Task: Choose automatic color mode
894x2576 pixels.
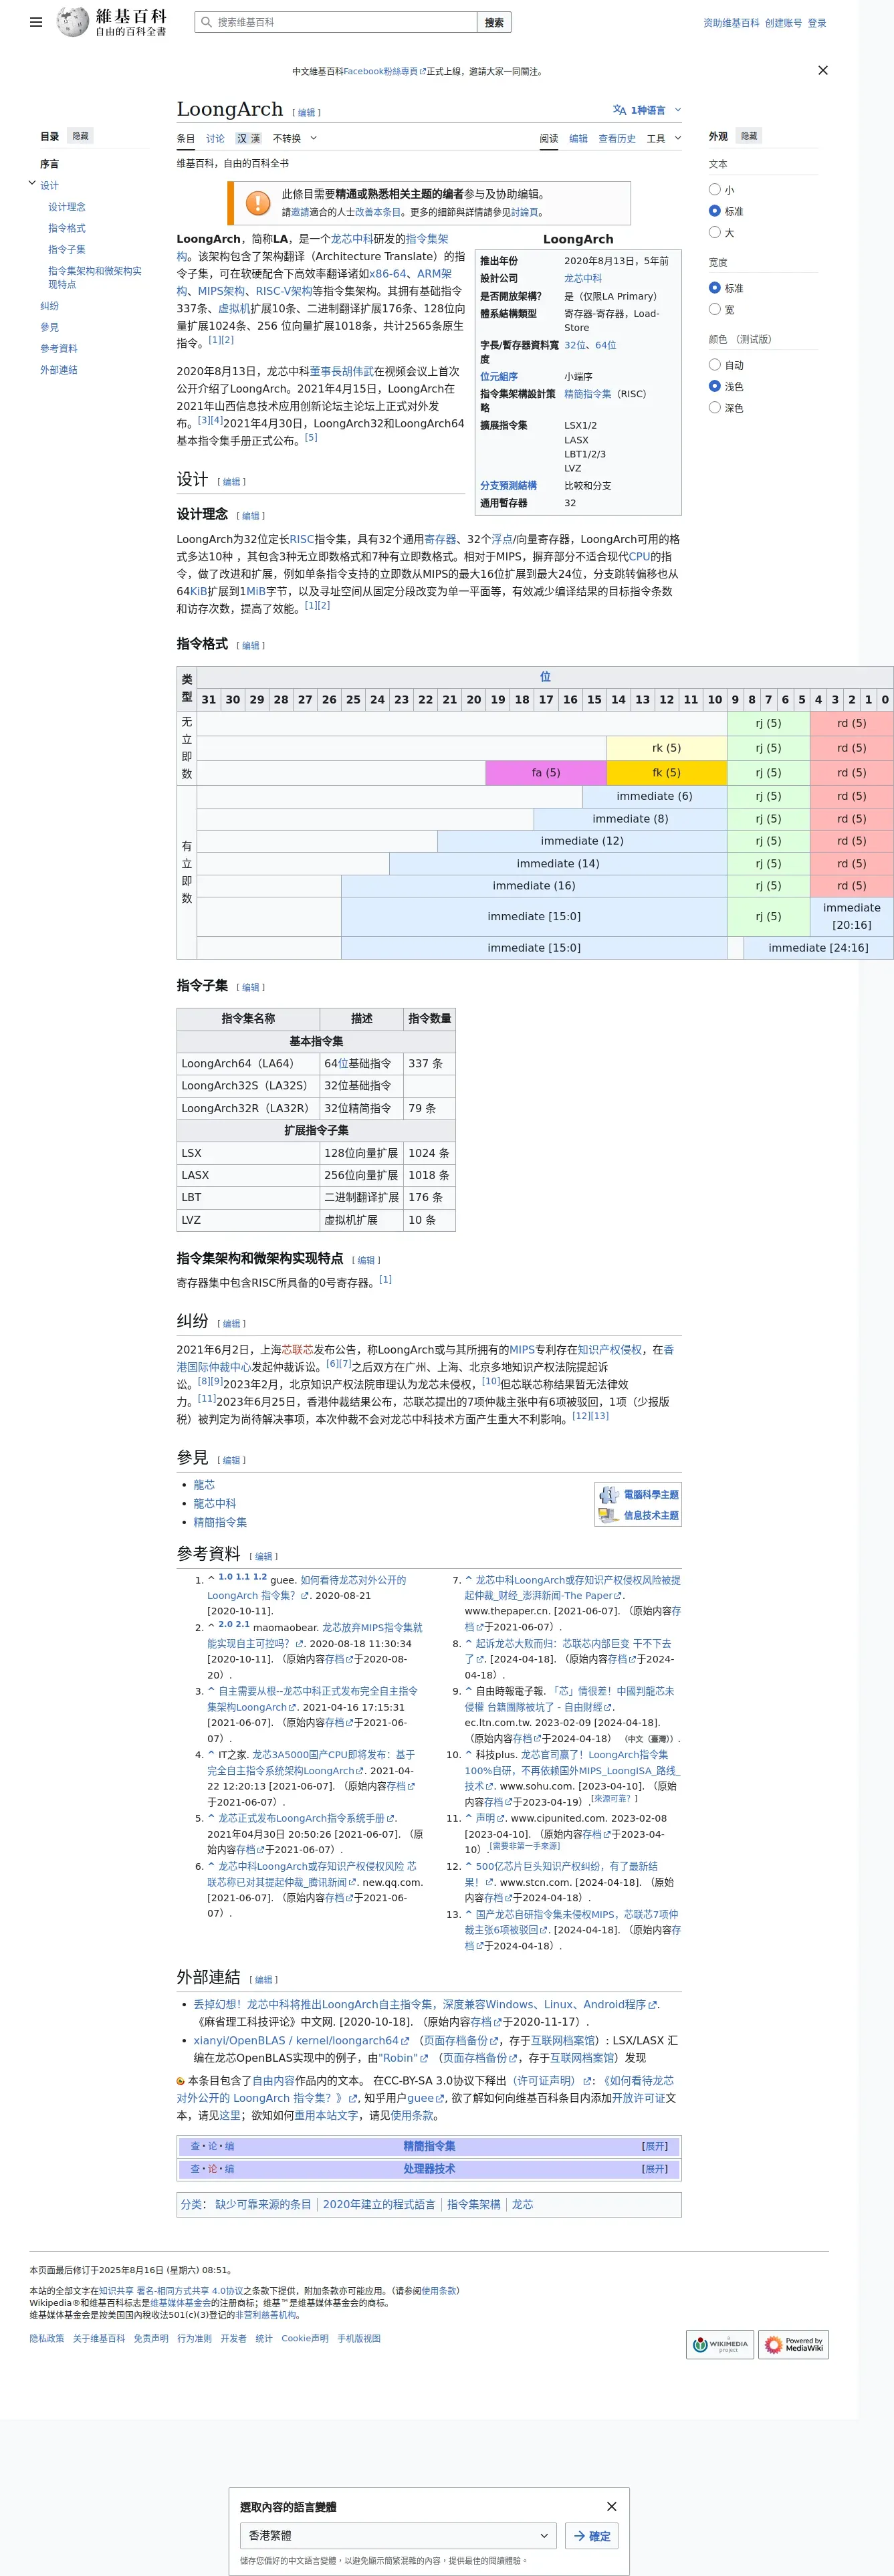Action: coord(714,365)
